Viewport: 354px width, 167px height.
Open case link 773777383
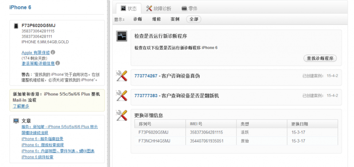click(x=146, y=96)
